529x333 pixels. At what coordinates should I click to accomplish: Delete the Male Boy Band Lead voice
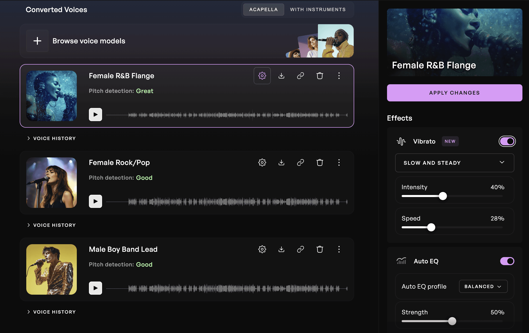pos(320,249)
